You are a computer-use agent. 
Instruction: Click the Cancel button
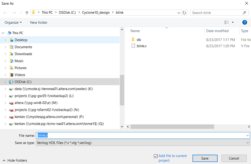234,158
